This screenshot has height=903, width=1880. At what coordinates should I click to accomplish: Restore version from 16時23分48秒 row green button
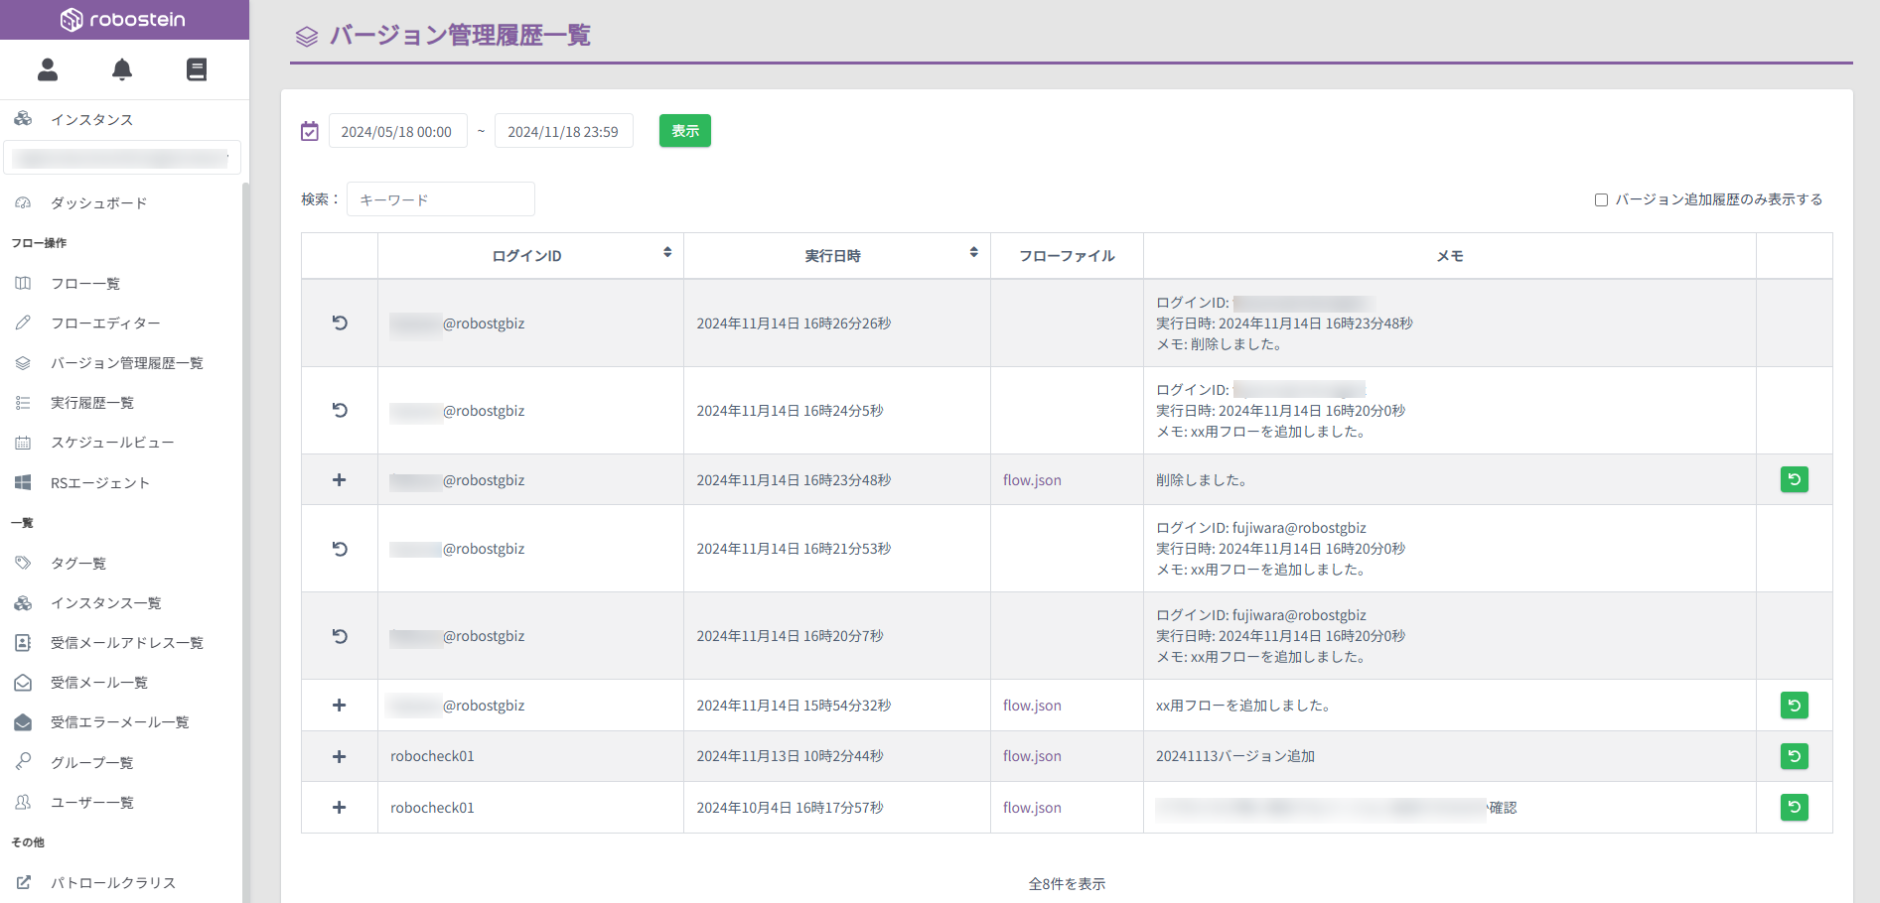point(1794,479)
